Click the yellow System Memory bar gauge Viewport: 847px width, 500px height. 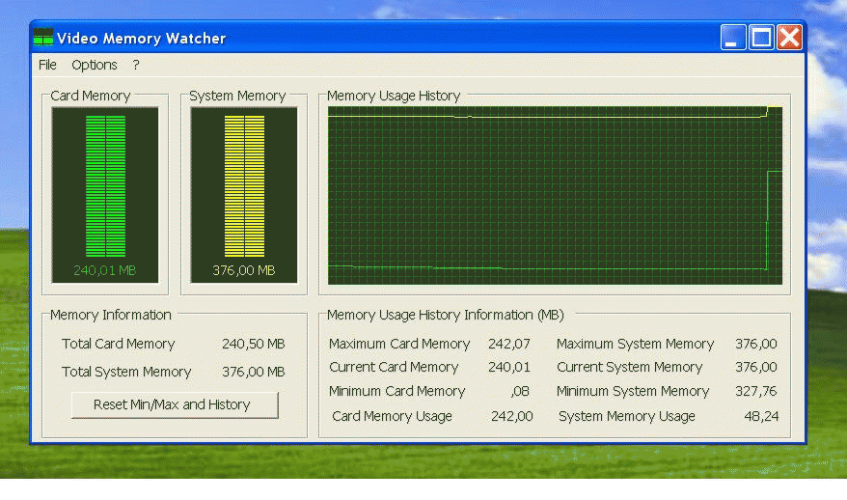(244, 185)
